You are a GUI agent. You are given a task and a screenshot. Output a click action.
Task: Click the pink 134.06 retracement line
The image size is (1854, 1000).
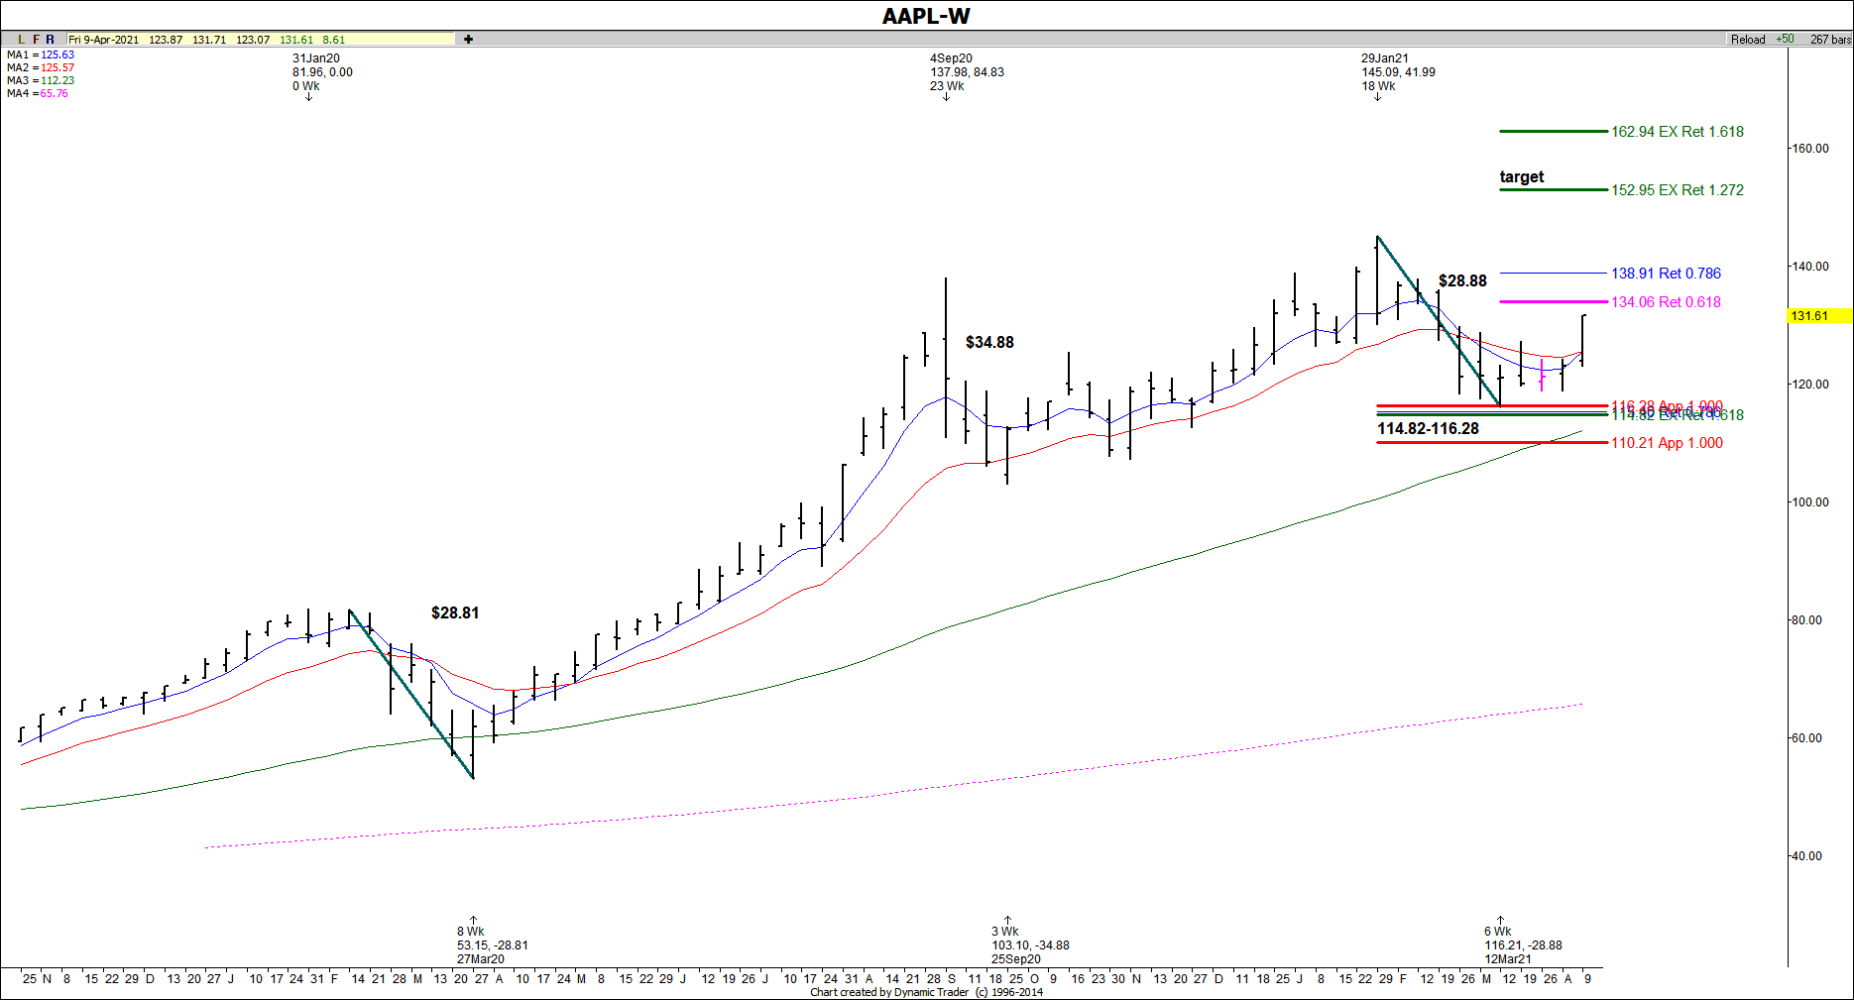[1553, 301]
